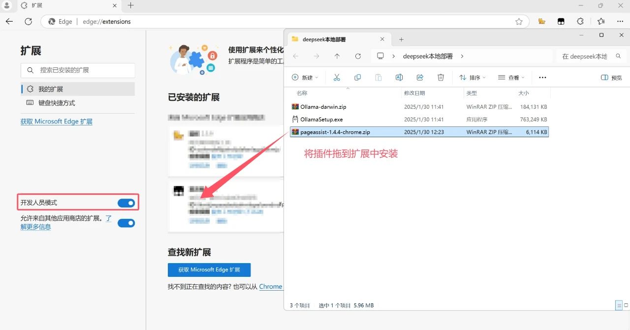The image size is (630, 330).
Task: Switch Explorer to details view icon
Action: point(619,305)
